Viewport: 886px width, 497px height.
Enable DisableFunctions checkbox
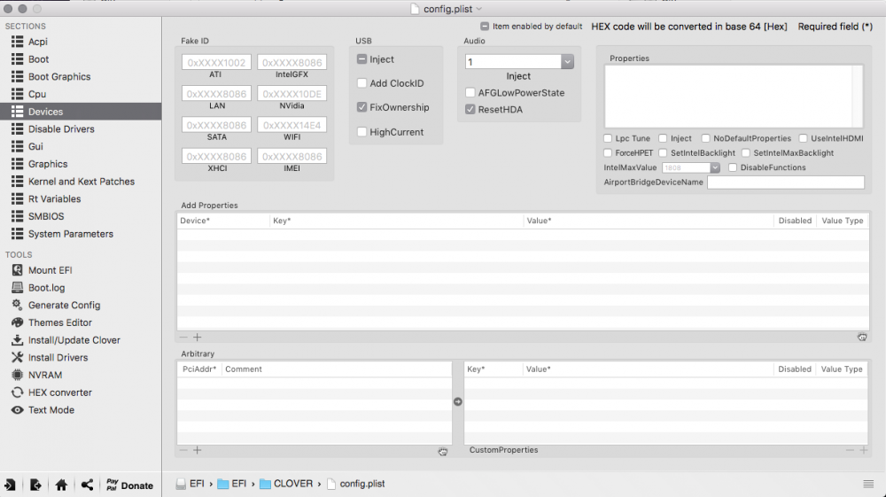pos(733,167)
